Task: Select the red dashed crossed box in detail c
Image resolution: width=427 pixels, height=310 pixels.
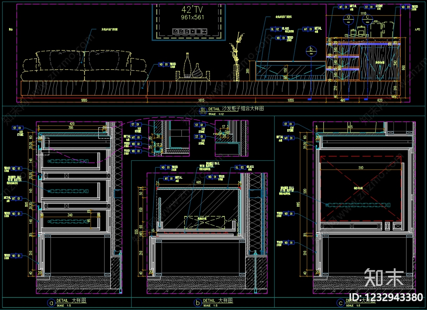Action: [x=361, y=188]
